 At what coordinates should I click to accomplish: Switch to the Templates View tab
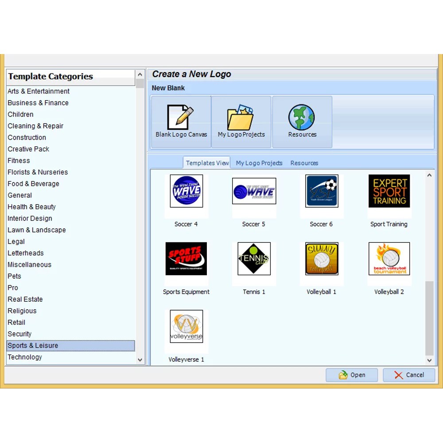pyautogui.click(x=207, y=163)
